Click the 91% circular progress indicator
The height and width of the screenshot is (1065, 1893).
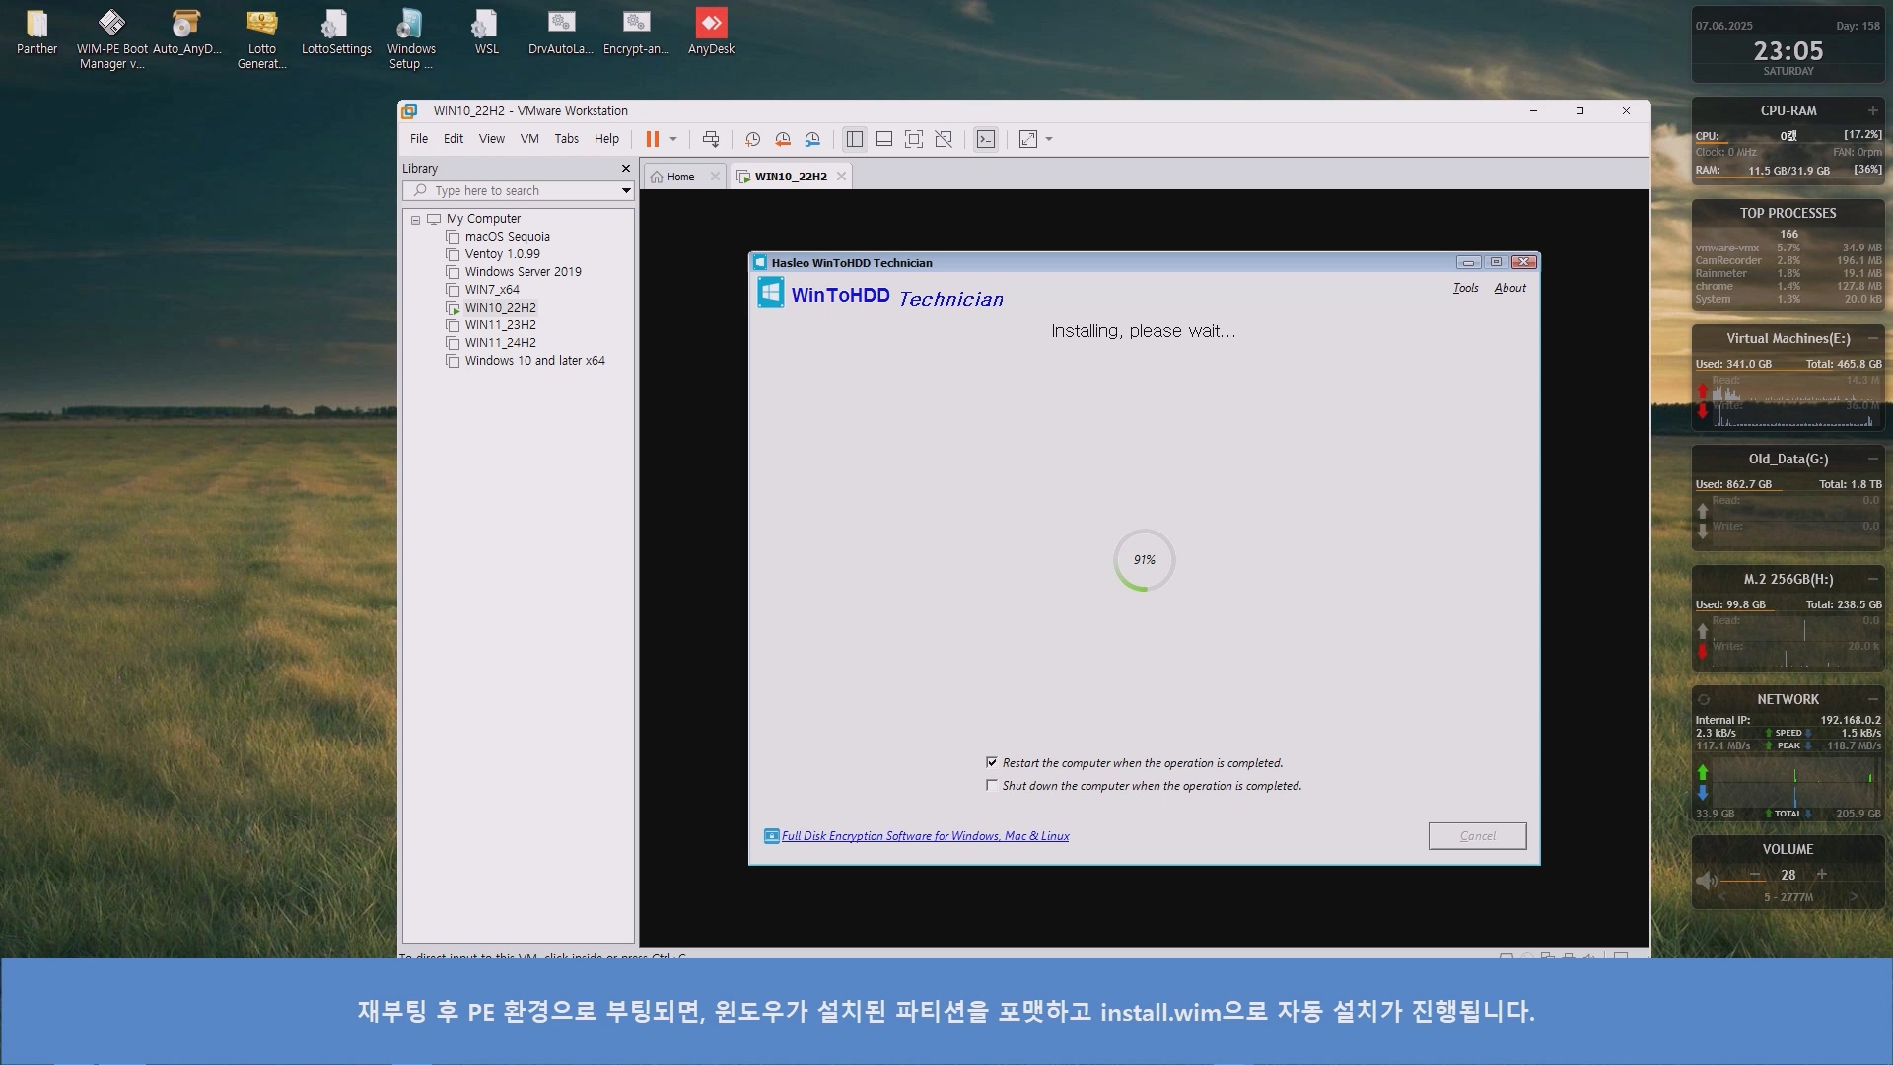(x=1144, y=560)
